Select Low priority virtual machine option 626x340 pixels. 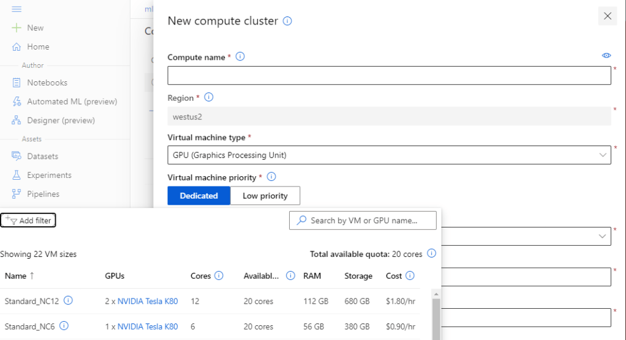[265, 196]
